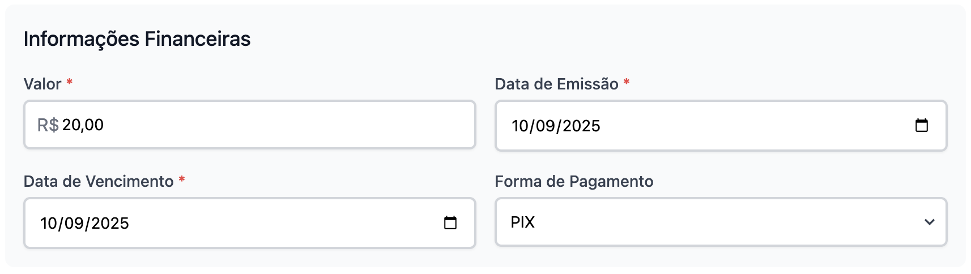Click the Data de Emissão label
Viewport: 971px width, 274px height.
pos(556,84)
